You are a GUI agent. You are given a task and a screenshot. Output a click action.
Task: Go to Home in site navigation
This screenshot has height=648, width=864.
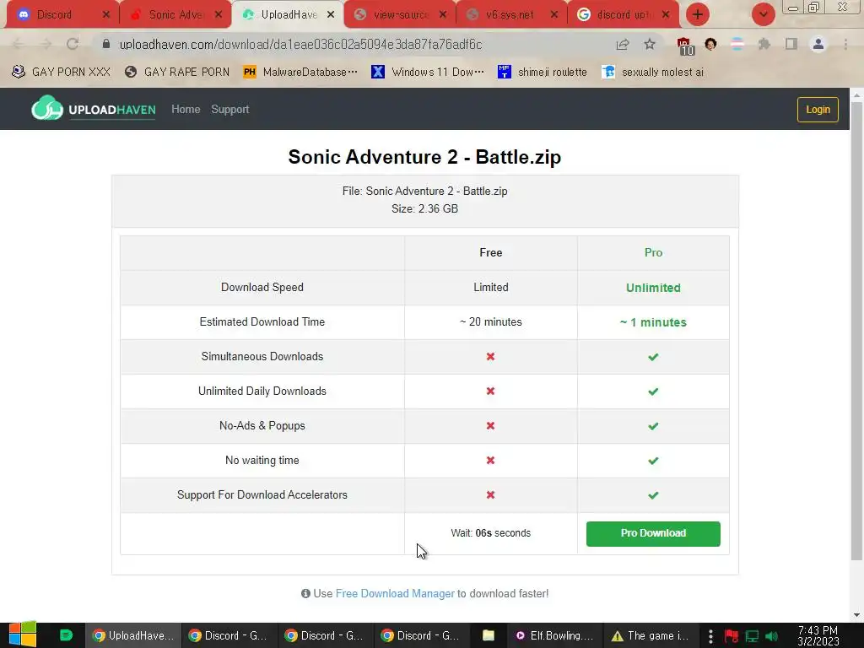pos(186,109)
